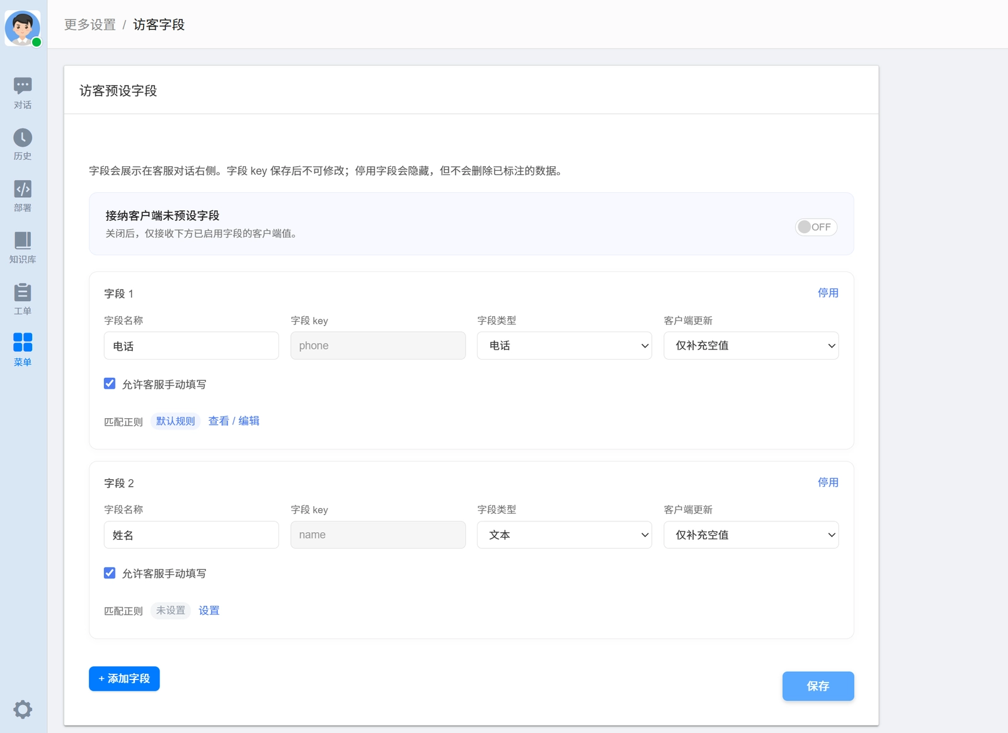Click 更多设置 breadcrumb link
1008x733 pixels.
pyautogui.click(x=90, y=25)
